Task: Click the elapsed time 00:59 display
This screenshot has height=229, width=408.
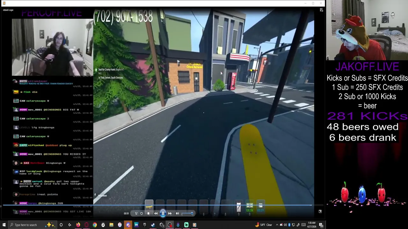Action: [126, 213]
